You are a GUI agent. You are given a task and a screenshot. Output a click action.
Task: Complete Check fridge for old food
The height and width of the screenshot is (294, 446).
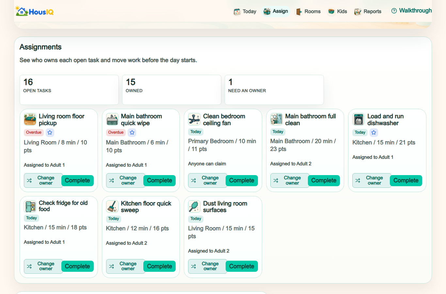click(77, 266)
